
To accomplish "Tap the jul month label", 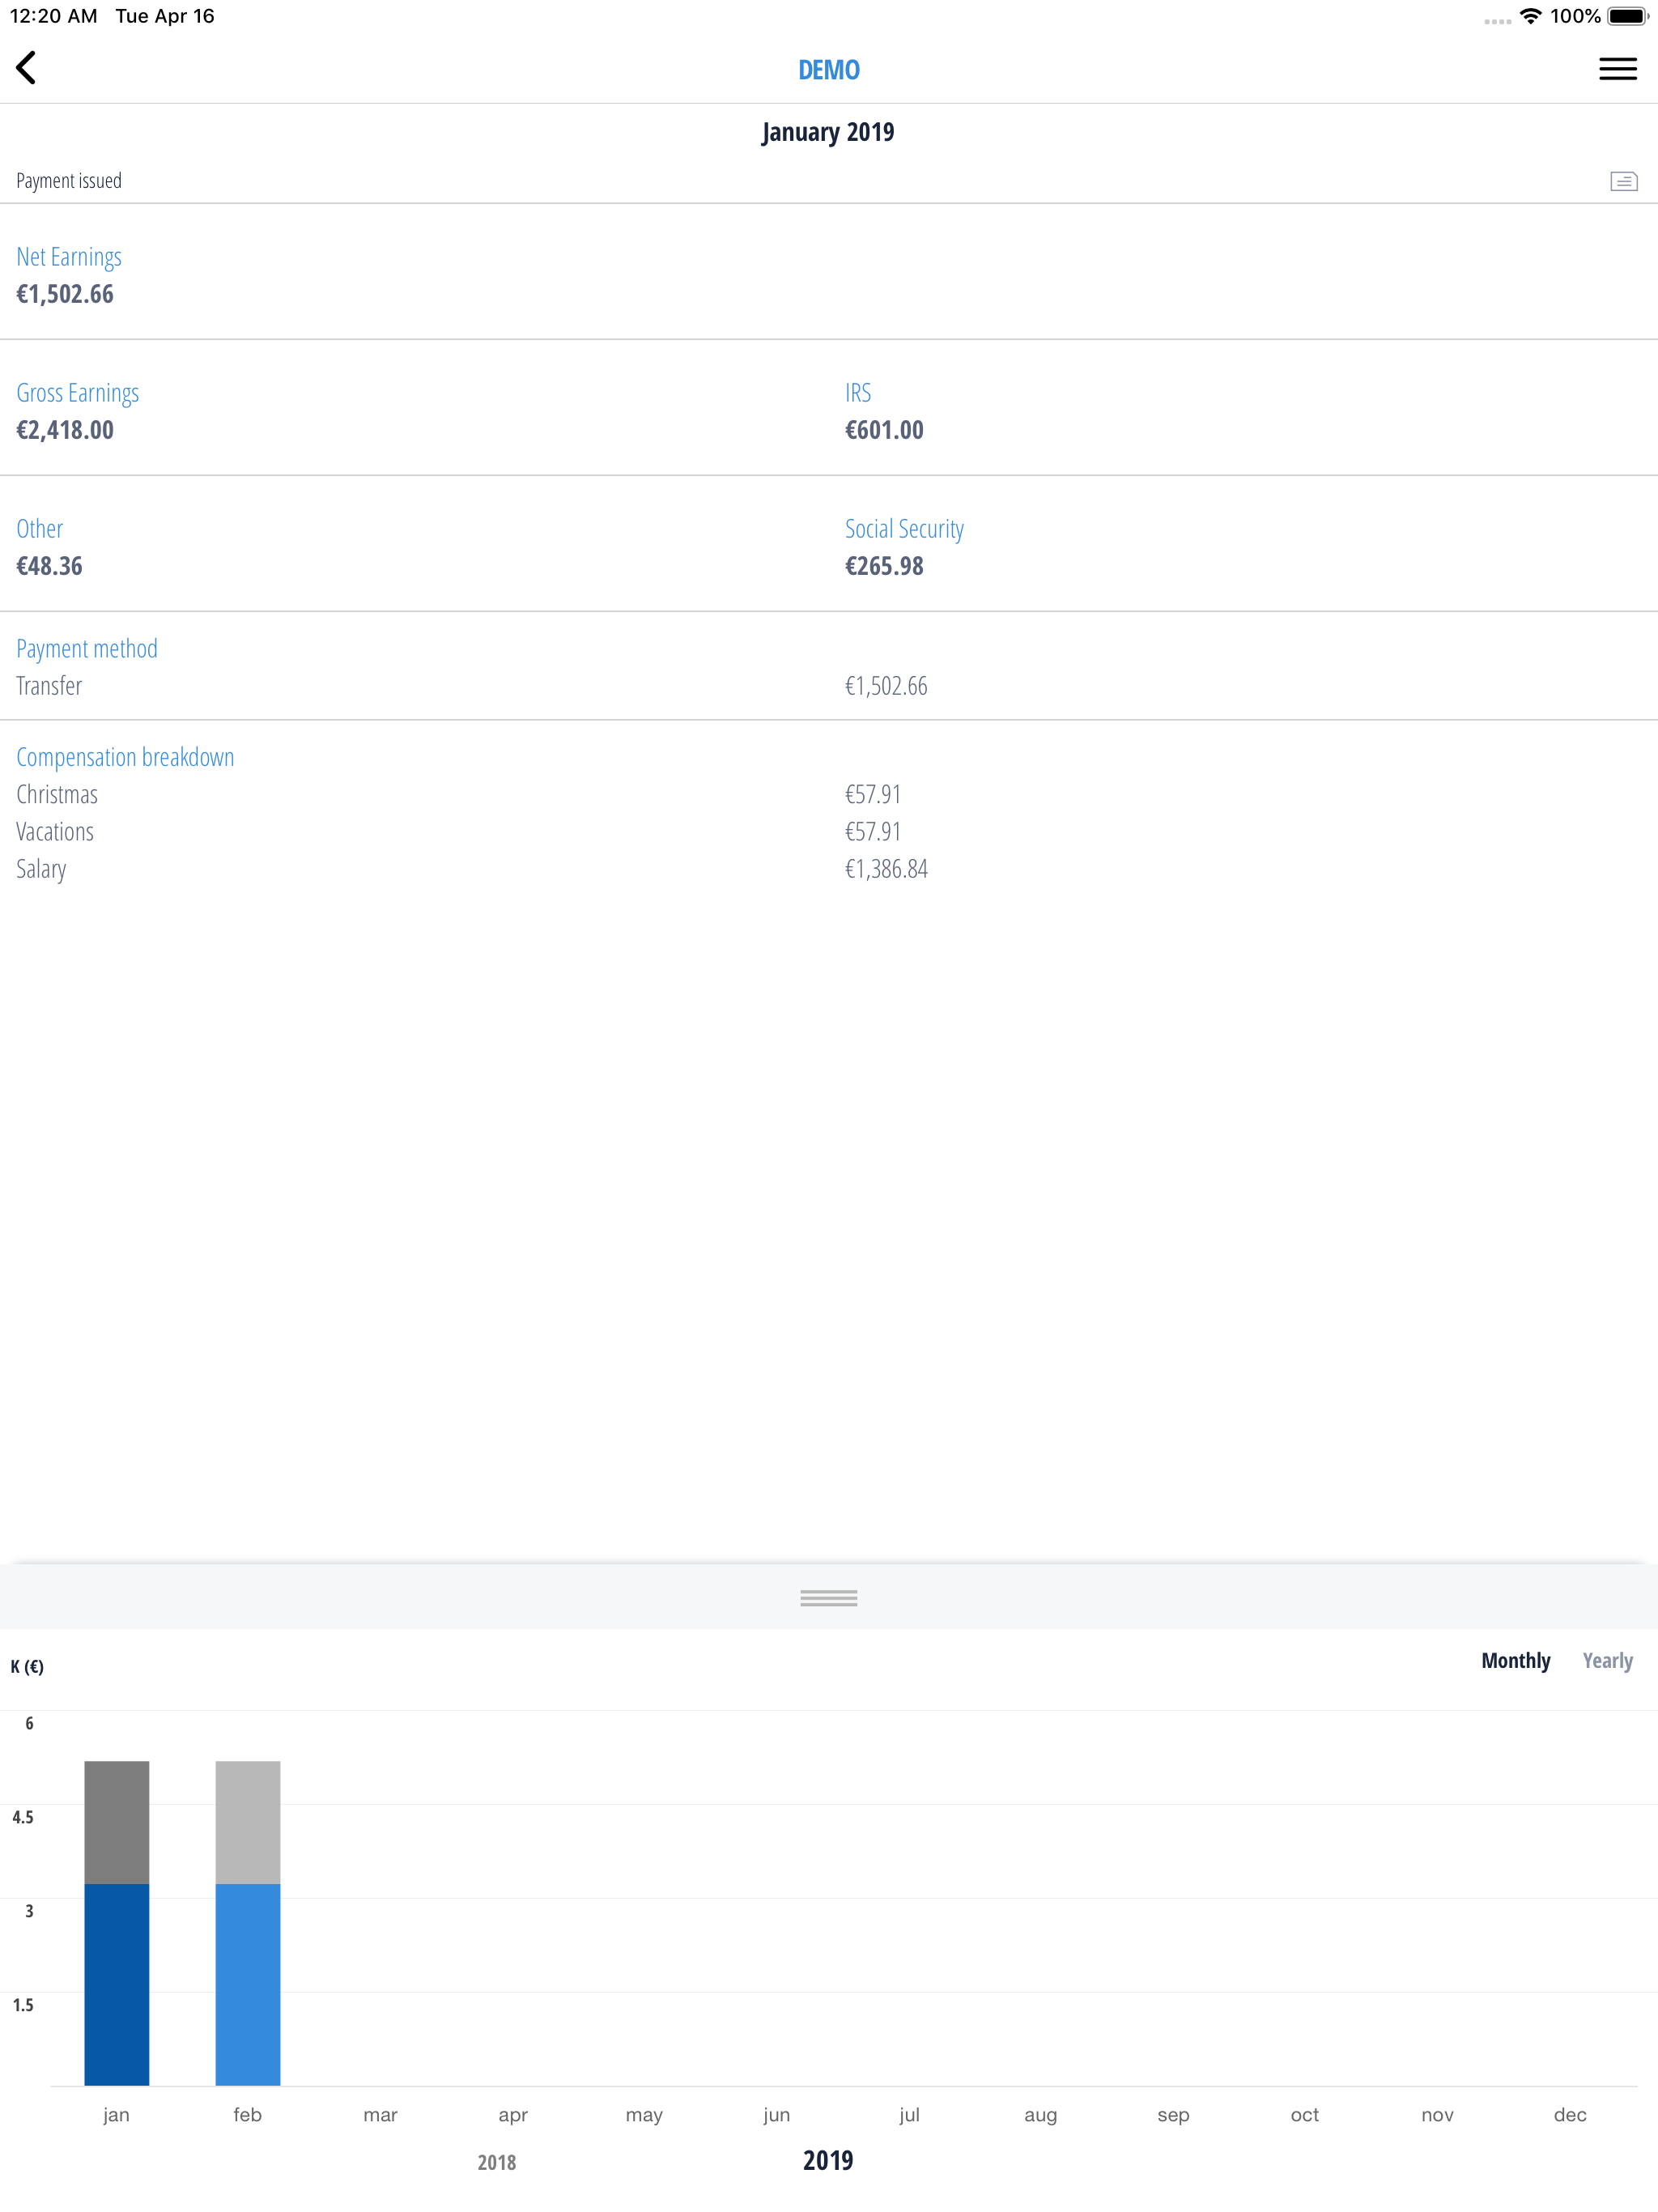I will 909,2115.
